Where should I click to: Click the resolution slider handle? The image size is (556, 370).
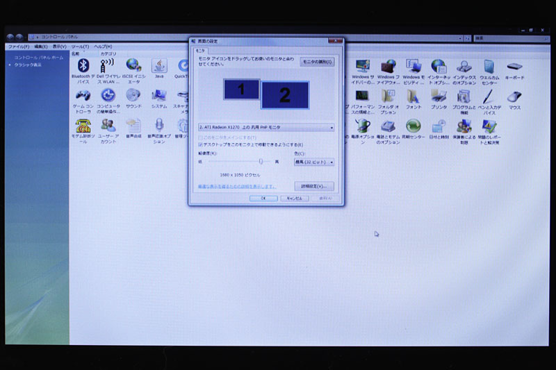[261, 162]
